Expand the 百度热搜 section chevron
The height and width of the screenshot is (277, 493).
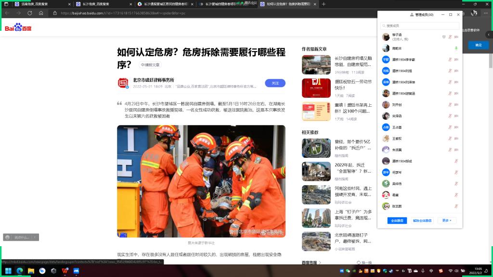pyautogui.click(x=320, y=263)
